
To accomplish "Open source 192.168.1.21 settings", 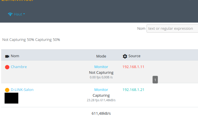I will point(133,90).
